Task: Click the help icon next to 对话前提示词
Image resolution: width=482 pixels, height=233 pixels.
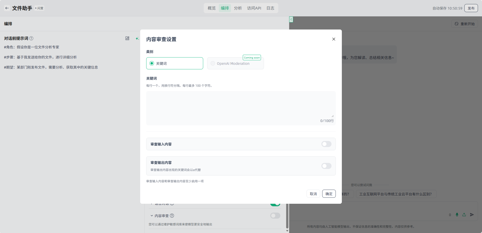Action: click(x=31, y=38)
